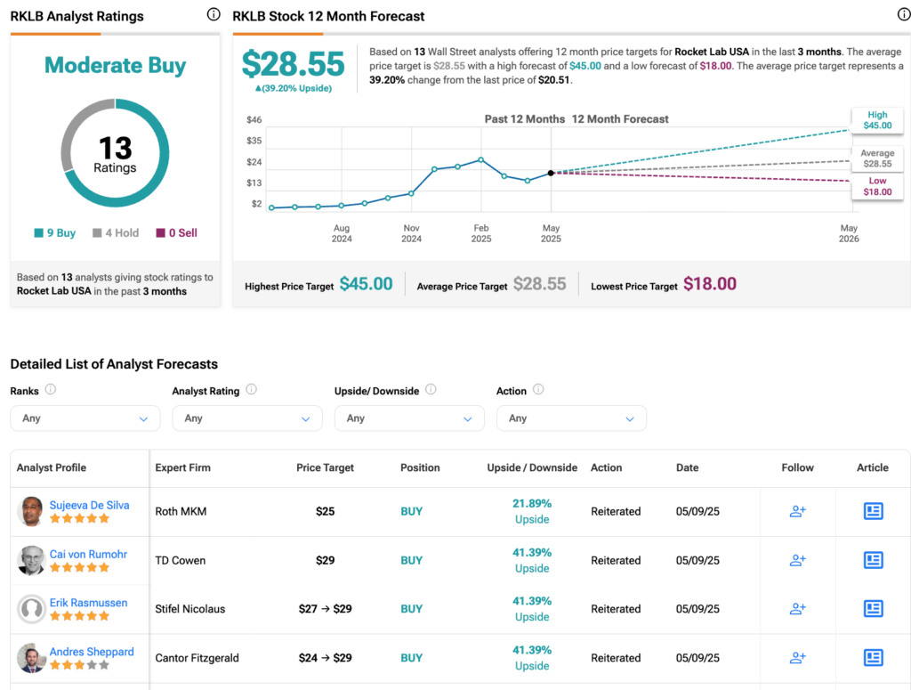This screenshot has height=690, width=911.
Task: Follow analyst Andres Sheppard
Action: coord(798,657)
